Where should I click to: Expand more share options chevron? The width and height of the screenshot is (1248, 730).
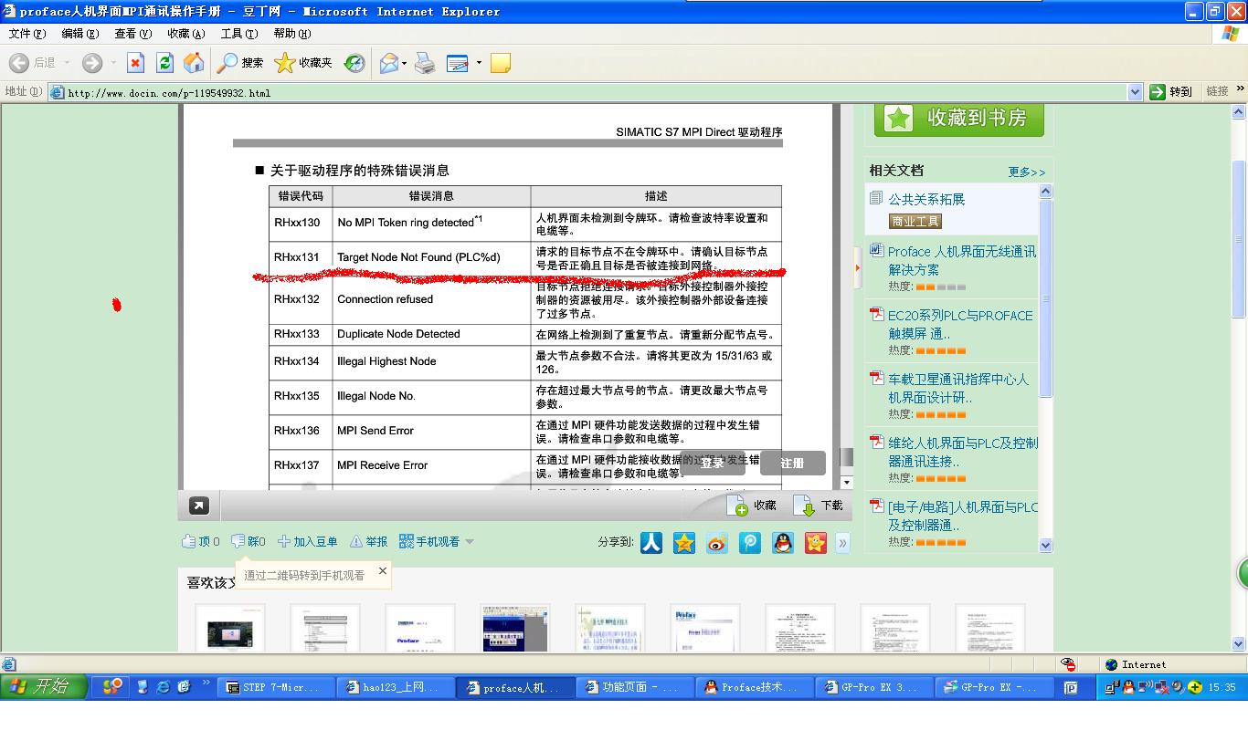coord(842,543)
